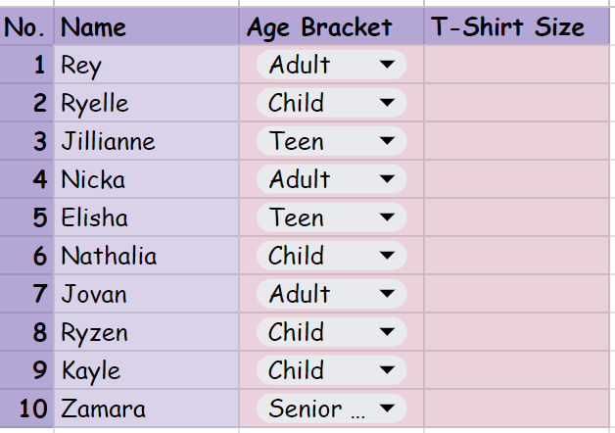
Task: Expand Jillianne's Teen age bracket dropdown
Action: [390, 141]
